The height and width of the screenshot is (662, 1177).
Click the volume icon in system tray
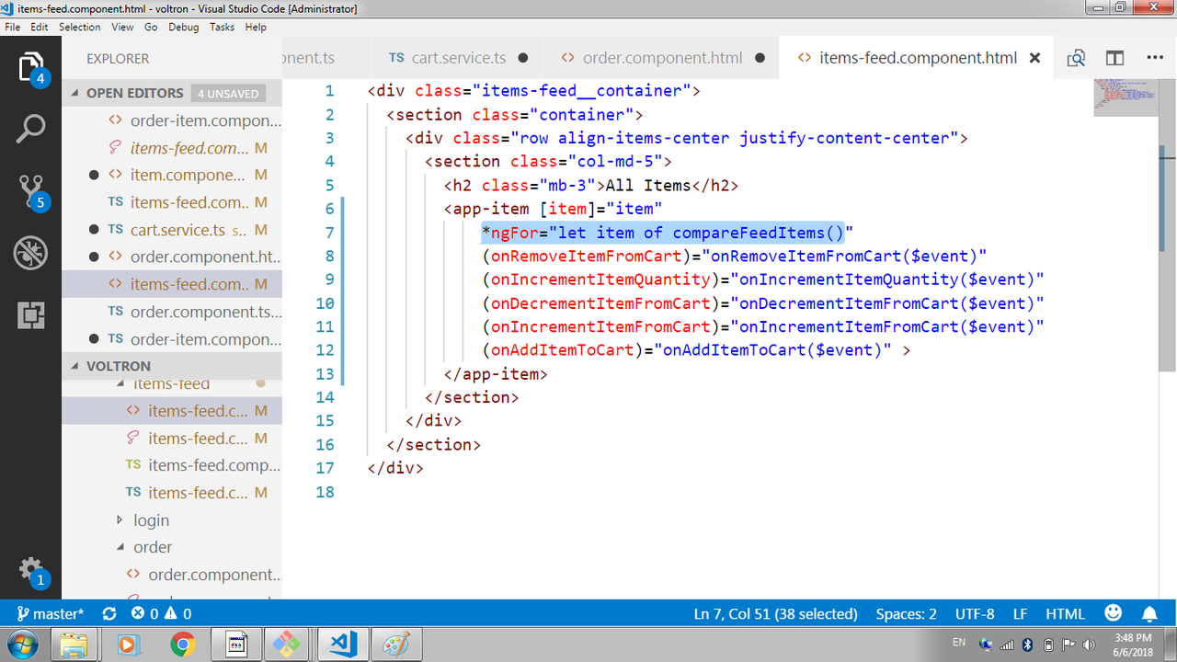pyautogui.click(x=1089, y=644)
